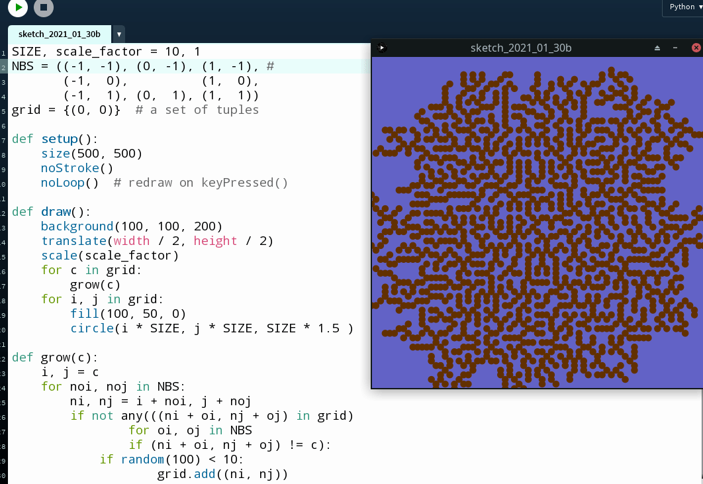Click the 'translate(width / 2, height / 2)' line
703x484 pixels.
[157, 241]
